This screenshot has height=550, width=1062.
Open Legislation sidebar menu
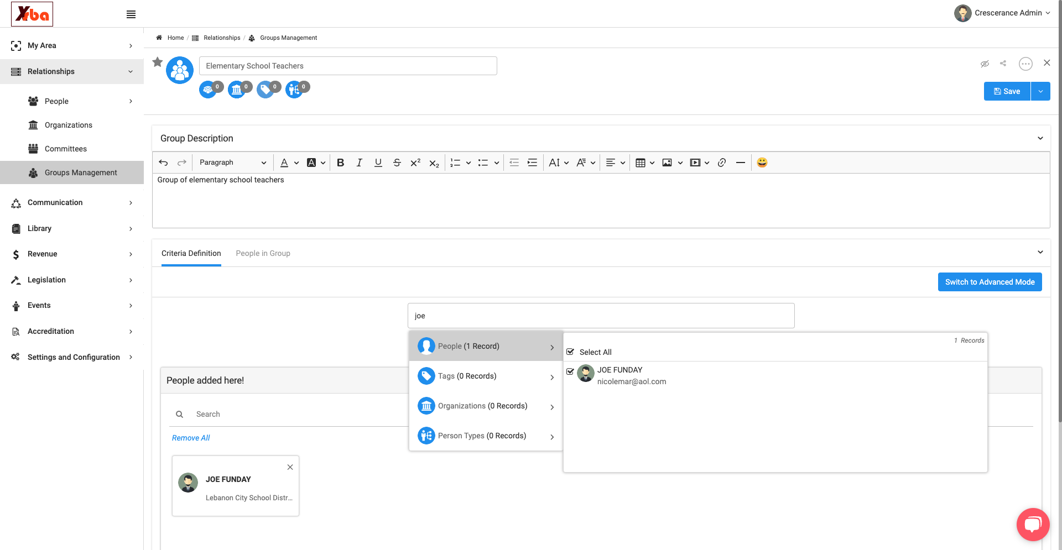[72, 280]
